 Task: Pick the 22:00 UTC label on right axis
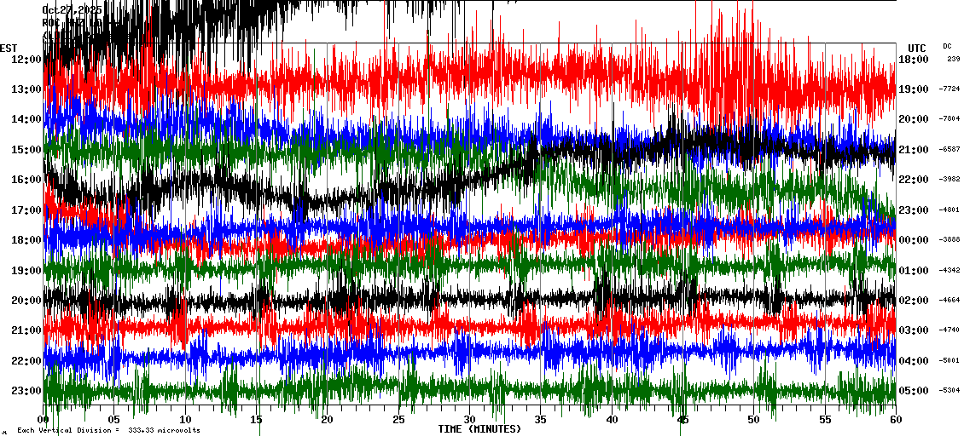pyautogui.click(x=913, y=179)
